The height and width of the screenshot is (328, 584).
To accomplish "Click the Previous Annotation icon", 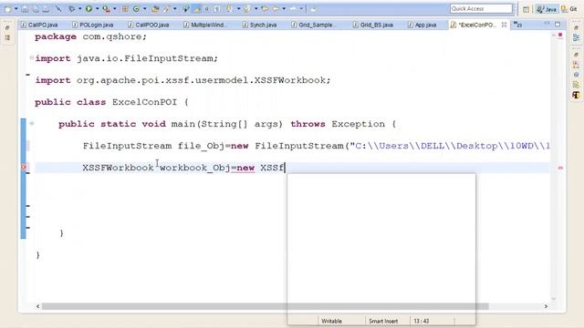I will click(x=246, y=9).
